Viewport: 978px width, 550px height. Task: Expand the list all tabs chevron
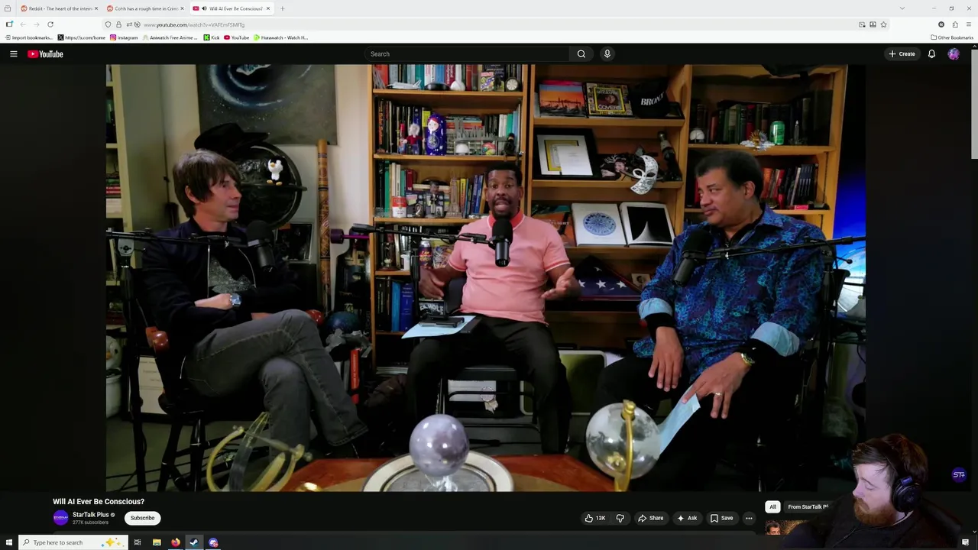(x=902, y=8)
